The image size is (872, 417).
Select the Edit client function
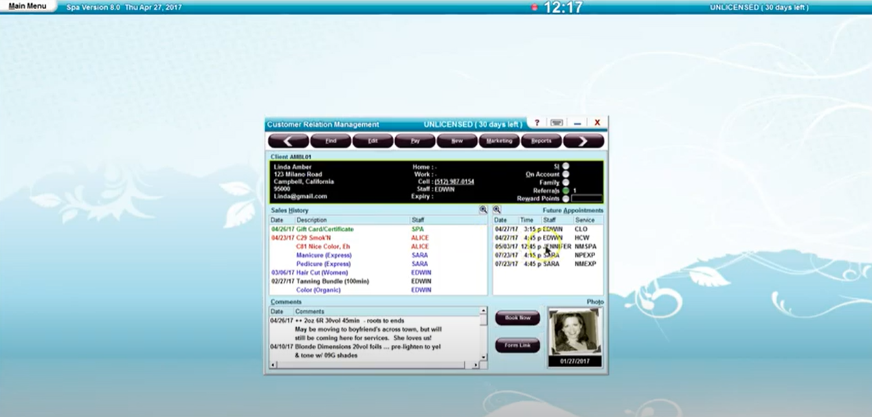pos(372,141)
